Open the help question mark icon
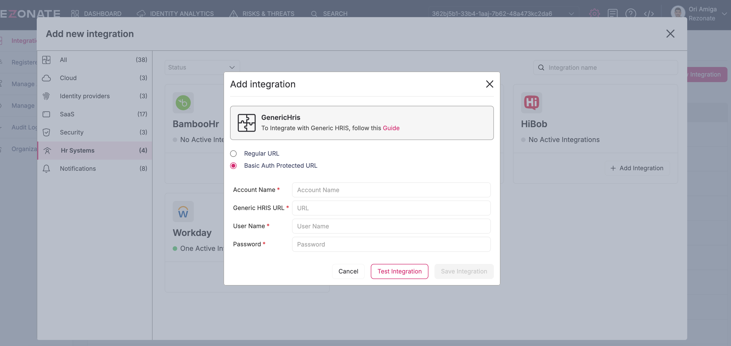The height and width of the screenshot is (346, 731). (x=630, y=13)
